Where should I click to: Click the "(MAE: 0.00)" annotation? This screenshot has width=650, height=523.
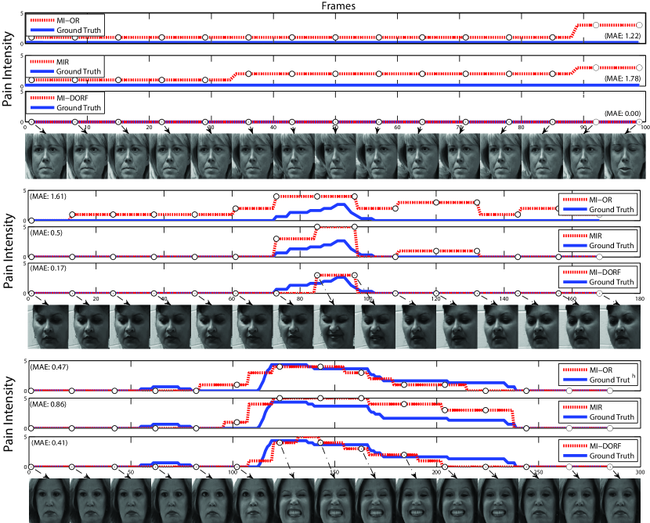623,114
